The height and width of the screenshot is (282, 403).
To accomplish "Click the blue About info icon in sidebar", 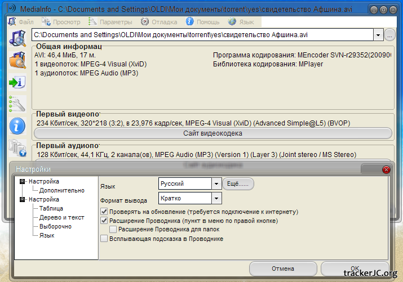I will (17, 126).
